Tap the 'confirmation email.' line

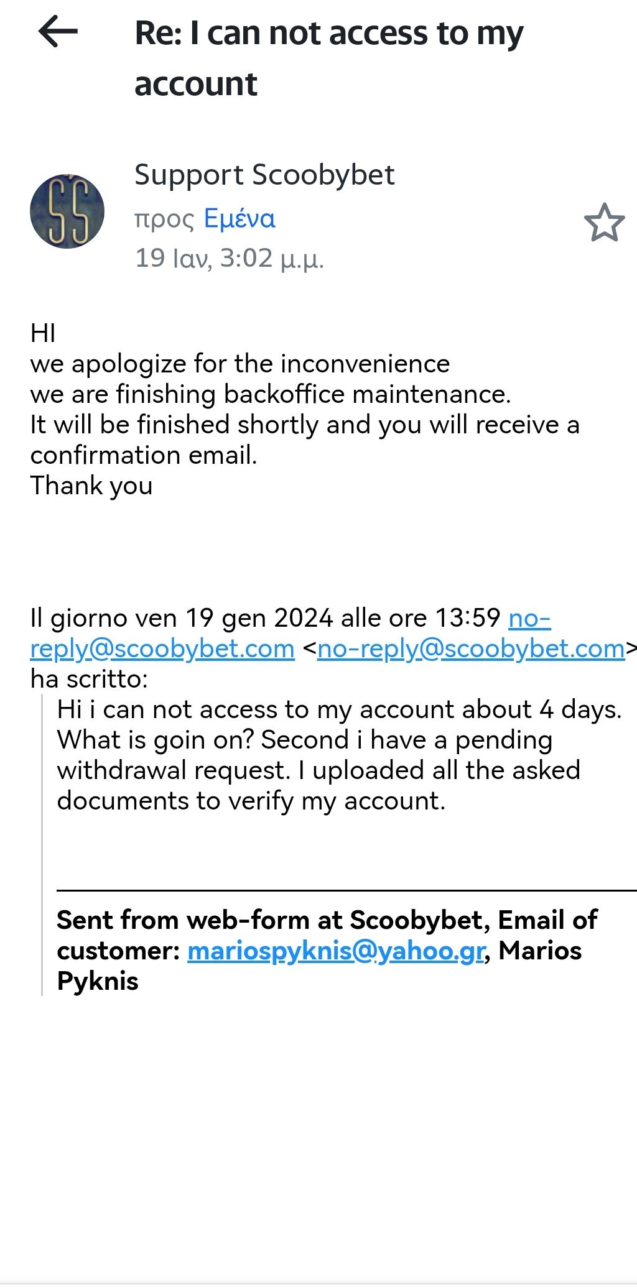tap(144, 455)
